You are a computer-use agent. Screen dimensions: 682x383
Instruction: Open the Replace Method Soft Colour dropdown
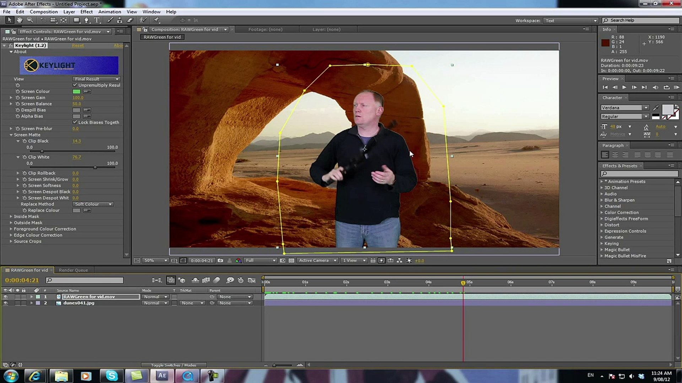[x=93, y=204]
